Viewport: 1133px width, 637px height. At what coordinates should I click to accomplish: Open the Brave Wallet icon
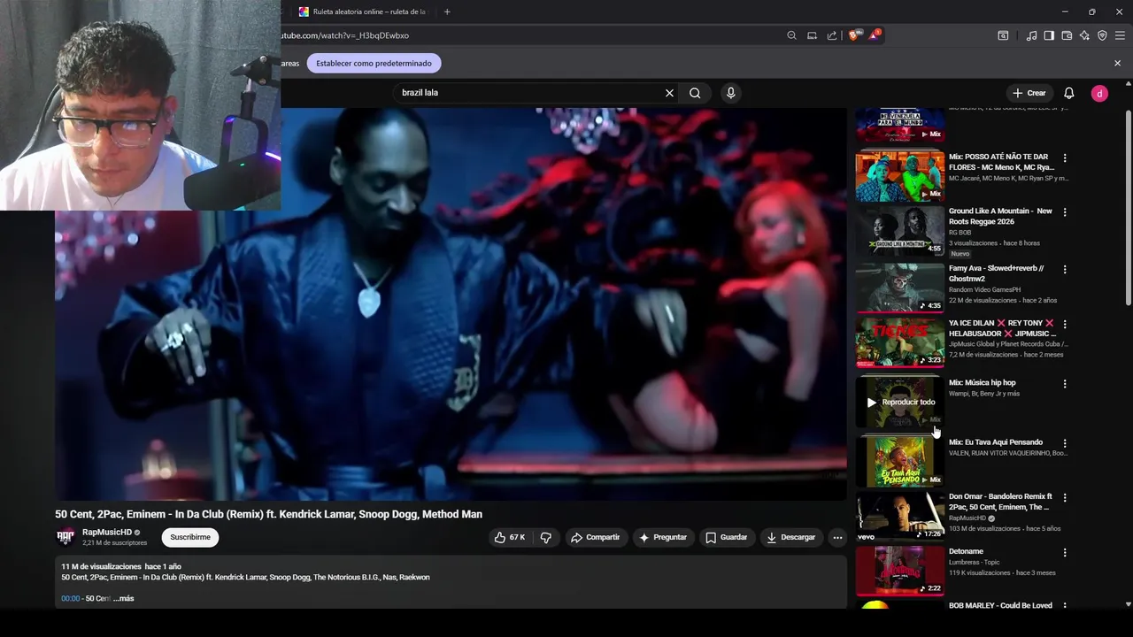point(1067,35)
